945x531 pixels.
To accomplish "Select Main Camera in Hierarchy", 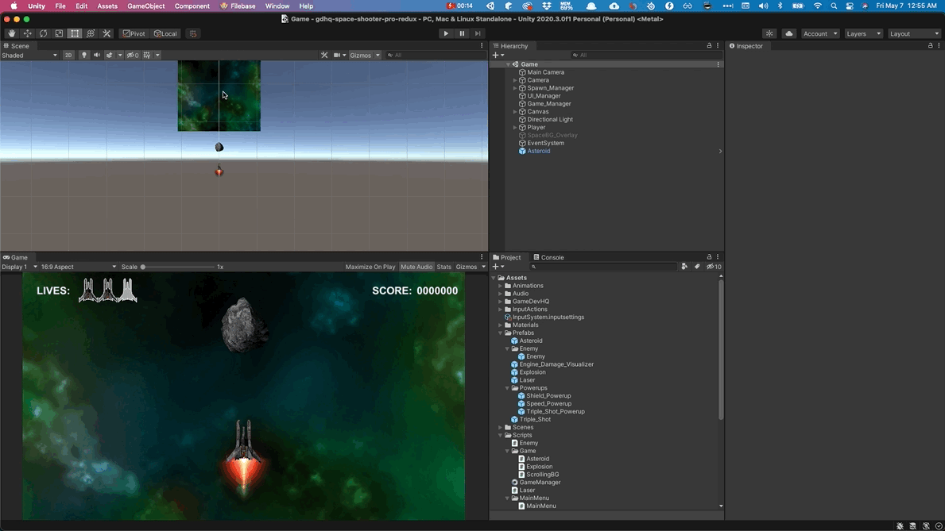I will pyautogui.click(x=545, y=72).
